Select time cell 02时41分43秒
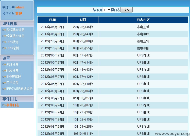This screenshot has height=136, width=190. pos(83,70)
